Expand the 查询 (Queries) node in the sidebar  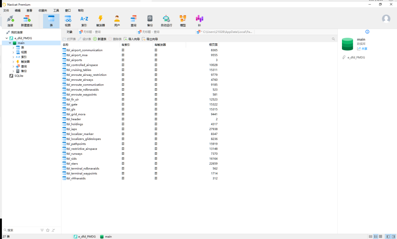click(x=13, y=67)
